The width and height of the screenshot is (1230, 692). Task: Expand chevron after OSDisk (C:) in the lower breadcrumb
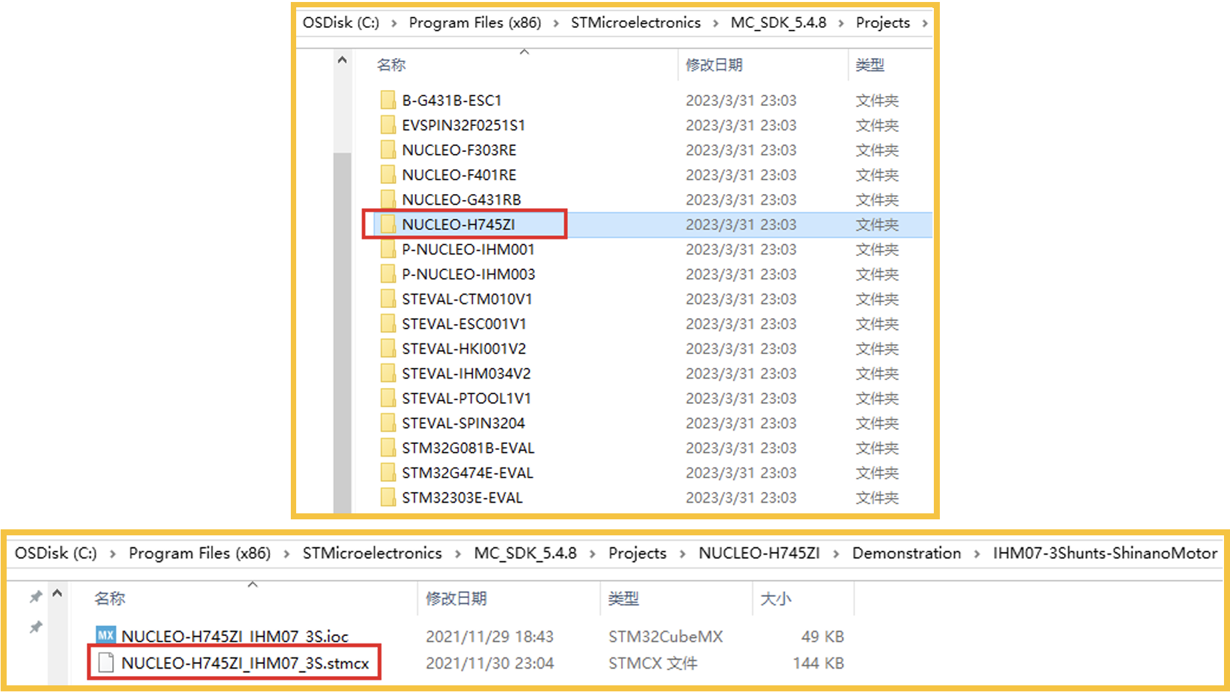[x=113, y=554]
